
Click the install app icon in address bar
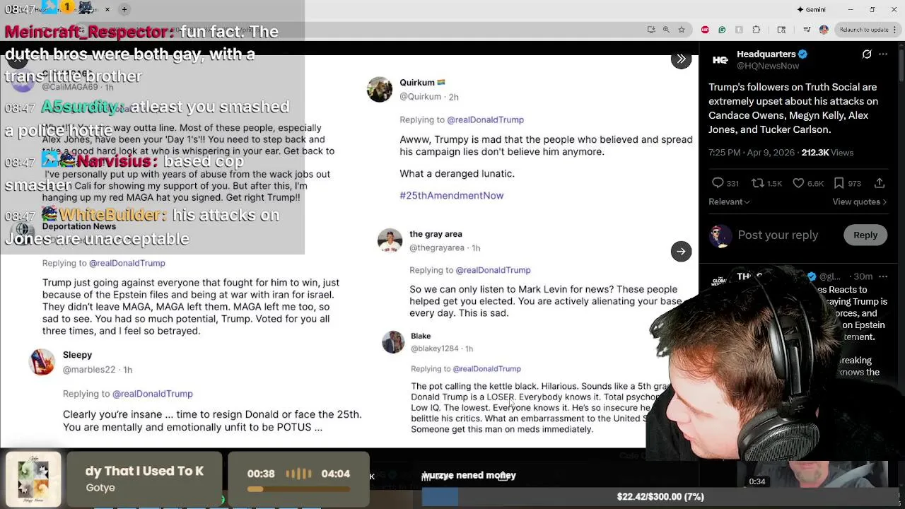click(651, 30)
